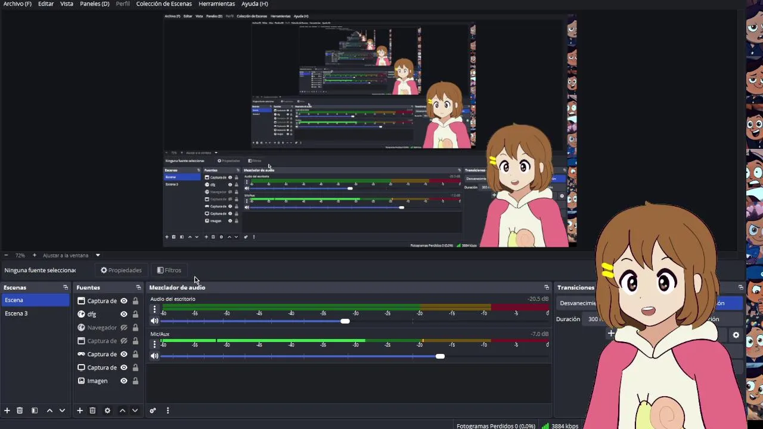Open the Vista menu
Screen dimensions: 763x429
[x=67, y=4]
